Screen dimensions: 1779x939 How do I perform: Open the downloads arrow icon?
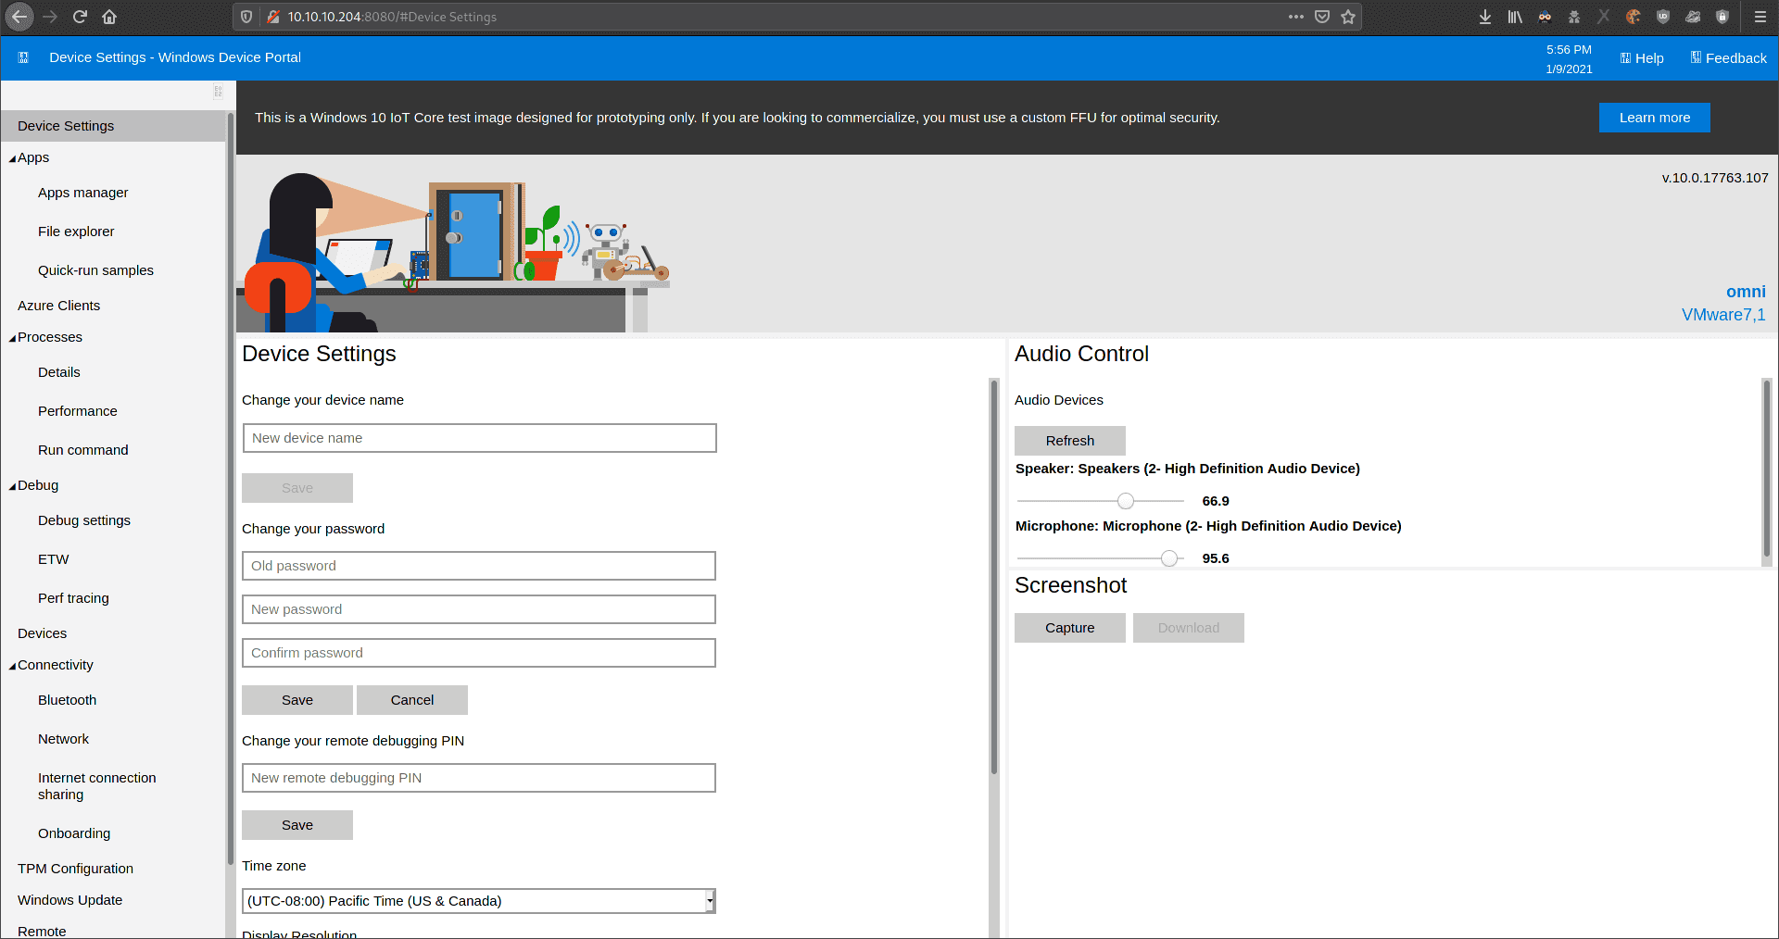[1485, 17]
